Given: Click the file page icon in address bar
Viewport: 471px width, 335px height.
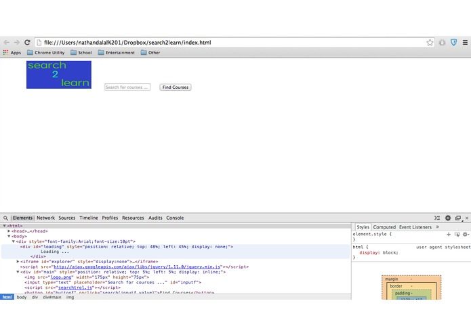Looking at the screenshot, I should [x=39, y=43].
